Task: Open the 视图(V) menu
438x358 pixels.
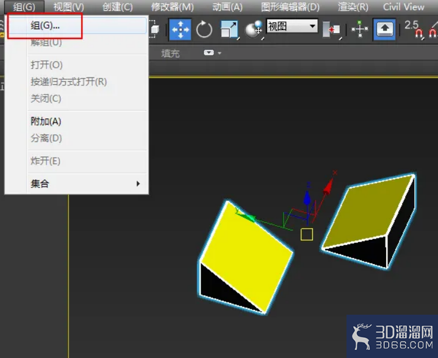Action: 69,7
